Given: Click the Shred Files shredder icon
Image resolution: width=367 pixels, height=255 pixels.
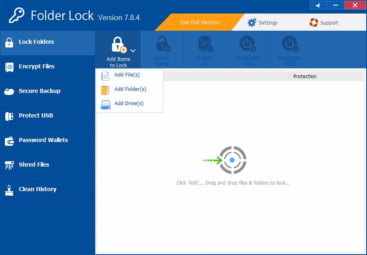Looking at the screenshot, I should pyautogui.click(x=9, y=165).
